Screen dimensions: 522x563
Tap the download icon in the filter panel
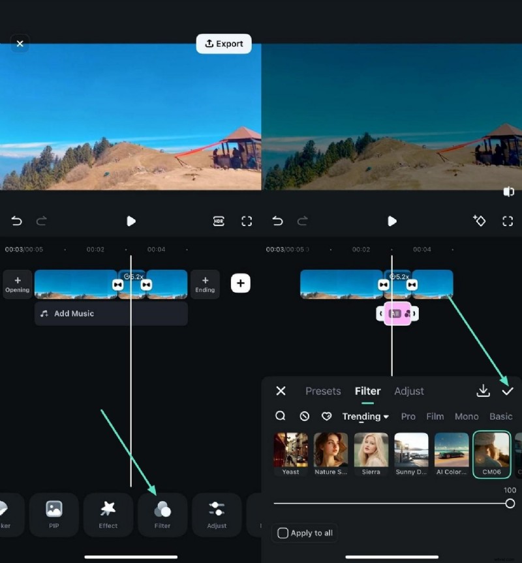484,391
